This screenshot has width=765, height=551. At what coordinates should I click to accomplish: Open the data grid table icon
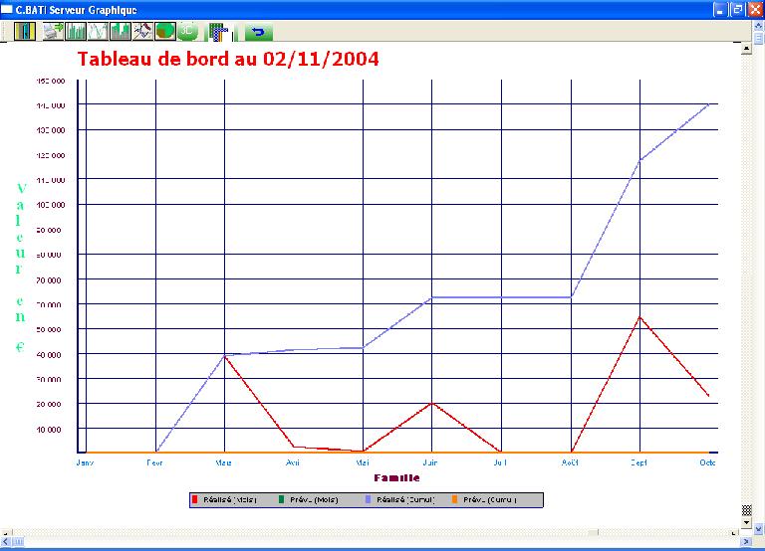[216, 31]
